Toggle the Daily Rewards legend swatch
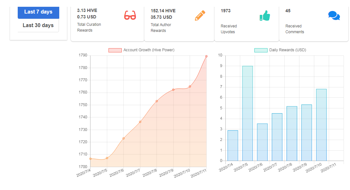Viewport: 350px width, 190px height. pos(261,50)
